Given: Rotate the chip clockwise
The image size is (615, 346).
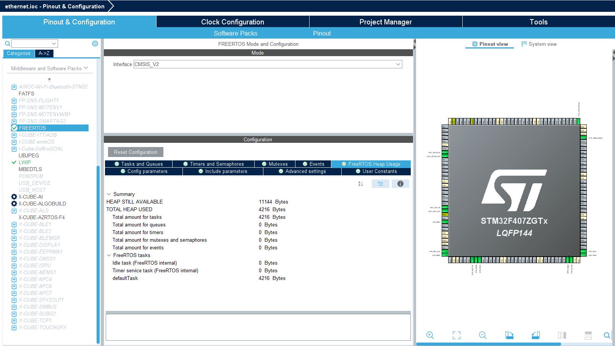Looking at the screenshot, I should [509, 335].
